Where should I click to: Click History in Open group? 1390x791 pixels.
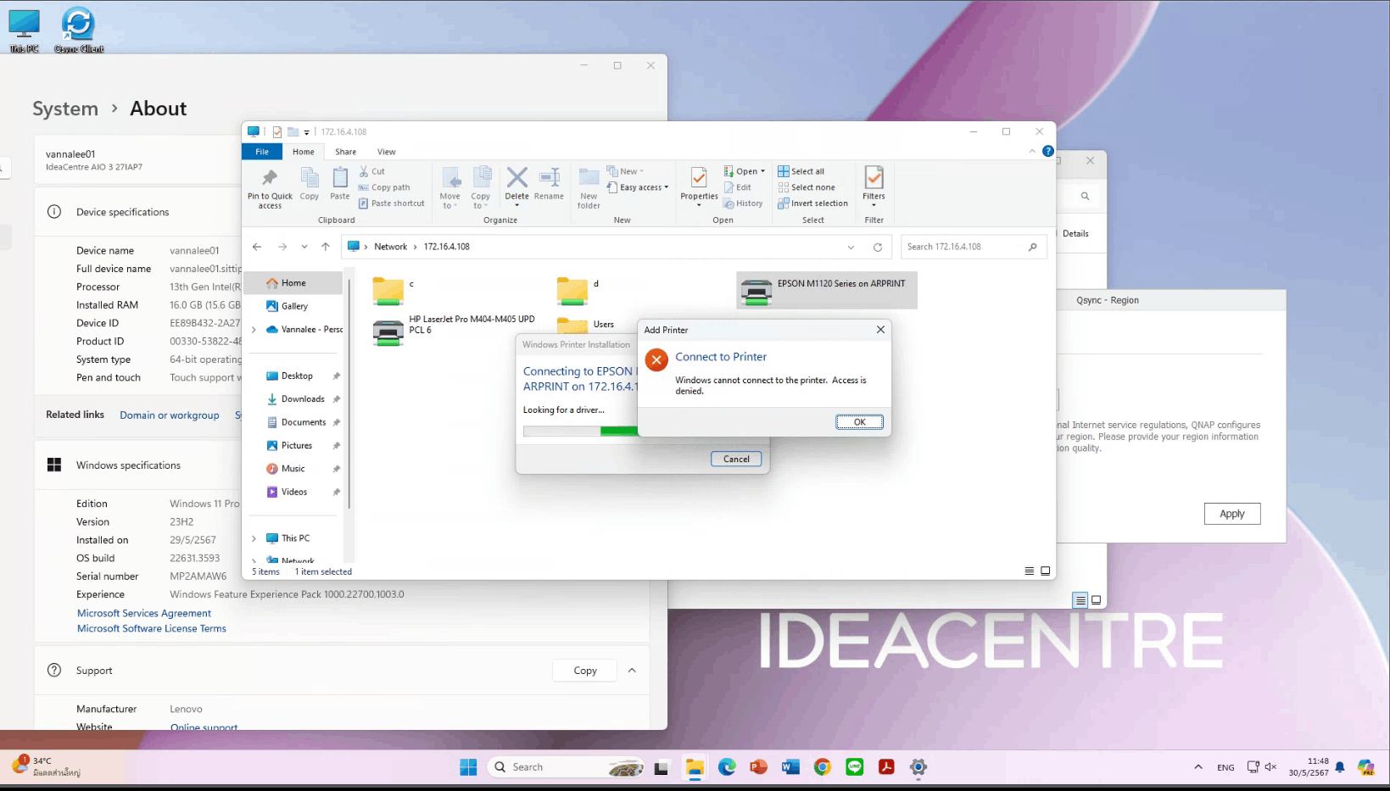(743, 203)
